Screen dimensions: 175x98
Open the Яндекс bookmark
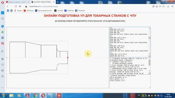click(18, 11)
